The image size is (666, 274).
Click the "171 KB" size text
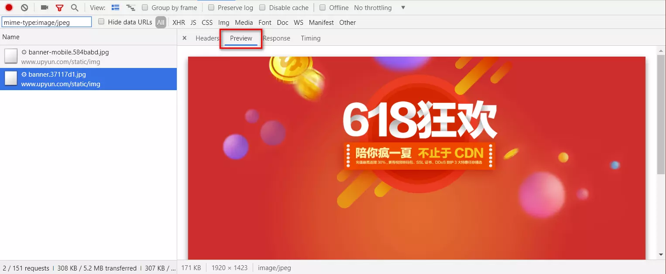click(191, 268)
